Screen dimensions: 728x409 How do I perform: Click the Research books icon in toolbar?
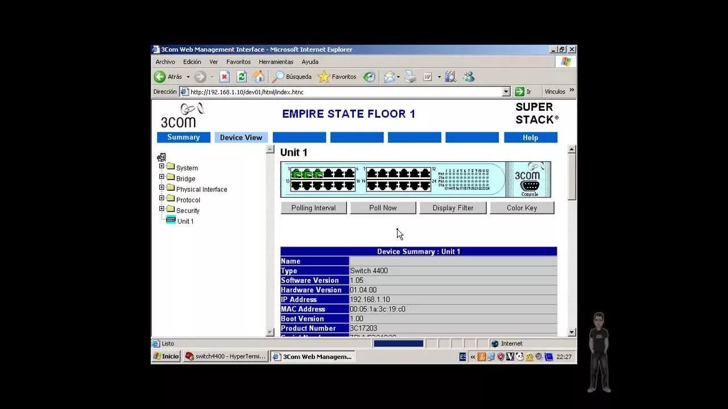450,77
